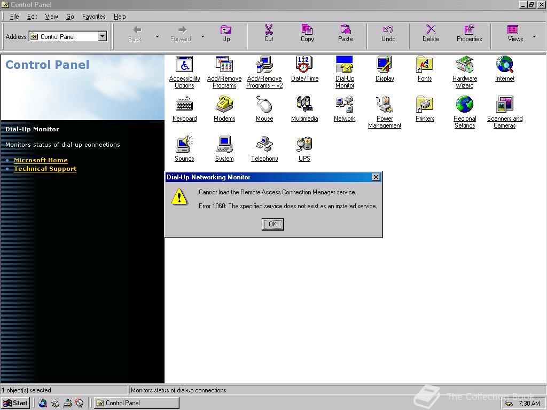
Task: Open the File menu
Action: click(x=14, y=17)
